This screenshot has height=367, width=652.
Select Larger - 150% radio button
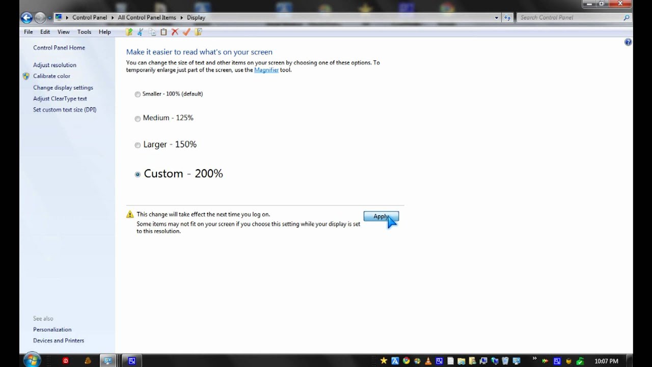138,145
